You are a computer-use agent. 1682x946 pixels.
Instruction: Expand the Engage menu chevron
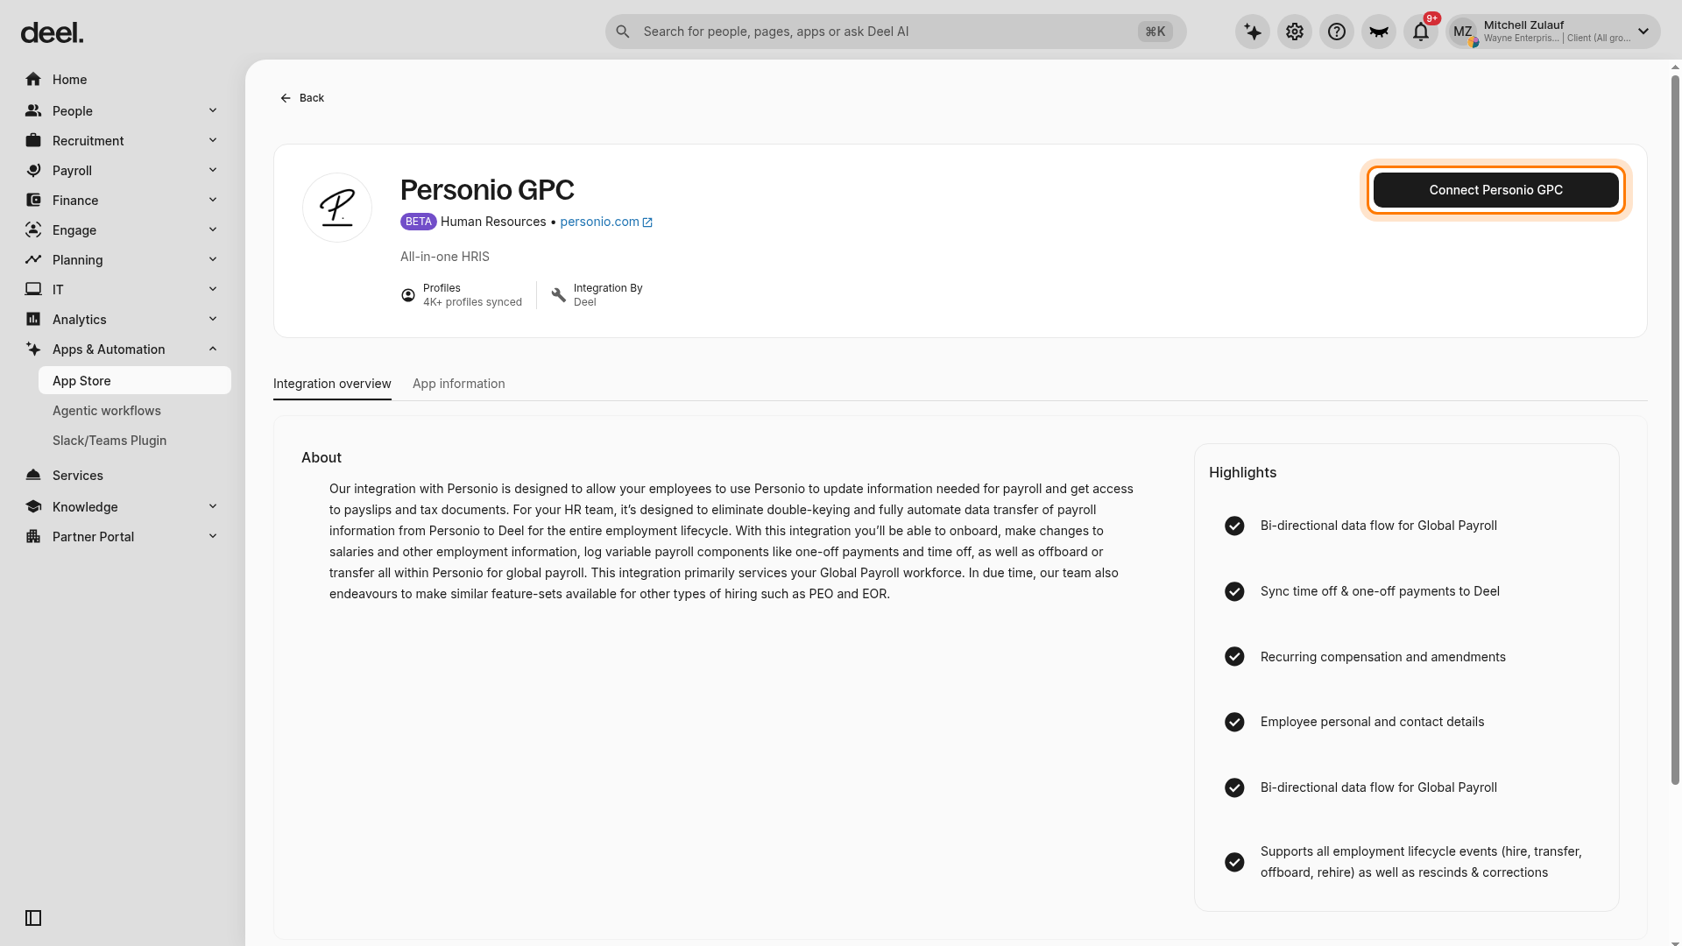point(213,229)
